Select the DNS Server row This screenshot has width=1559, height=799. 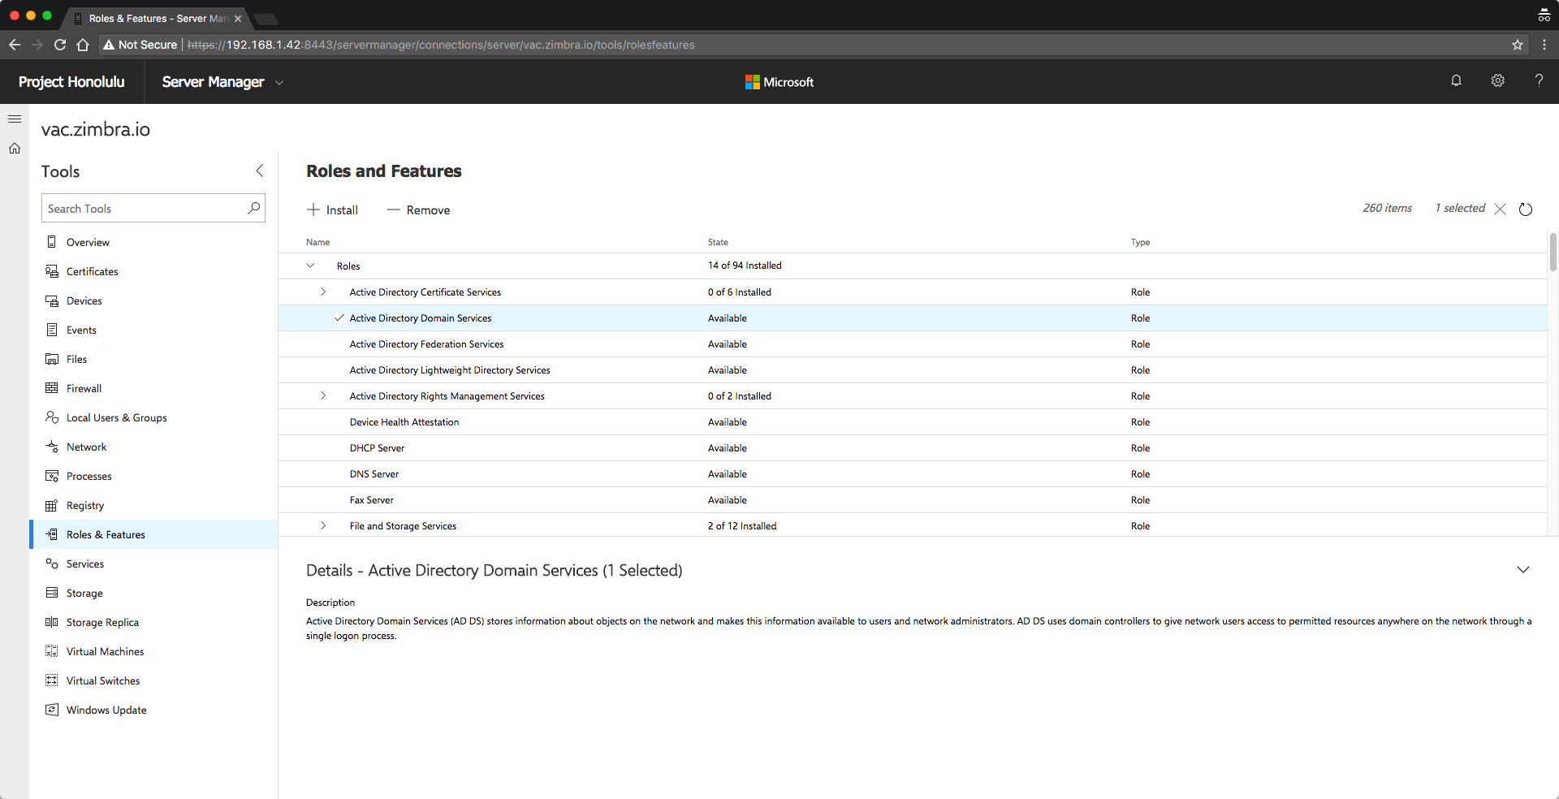click(913, 474)
